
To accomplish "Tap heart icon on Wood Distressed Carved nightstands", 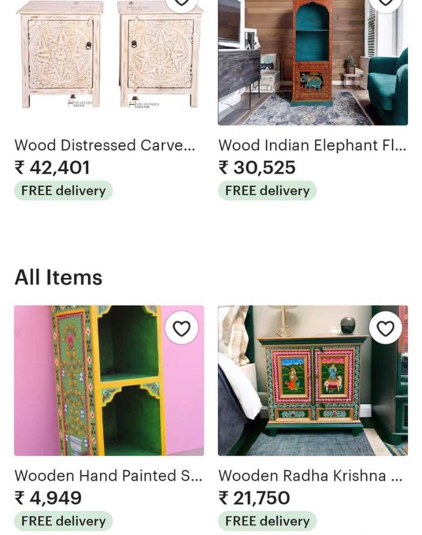I will (x=182, y=4).
